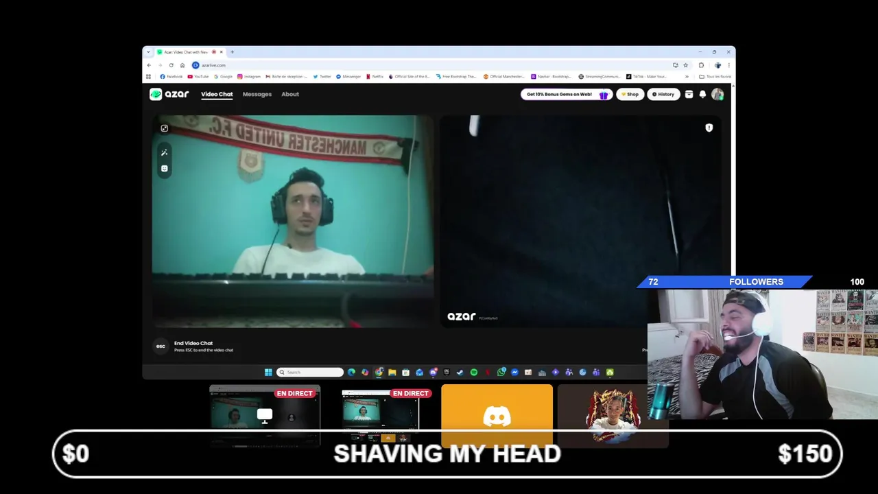Open the magic wand effects tool

[164, 152]
